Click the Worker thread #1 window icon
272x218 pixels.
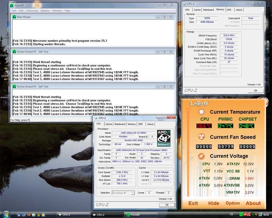(14, 52)
